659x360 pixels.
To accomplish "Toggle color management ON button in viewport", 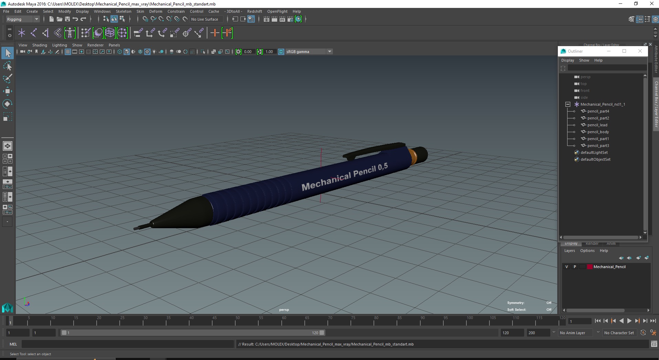I will pos(281,52).
